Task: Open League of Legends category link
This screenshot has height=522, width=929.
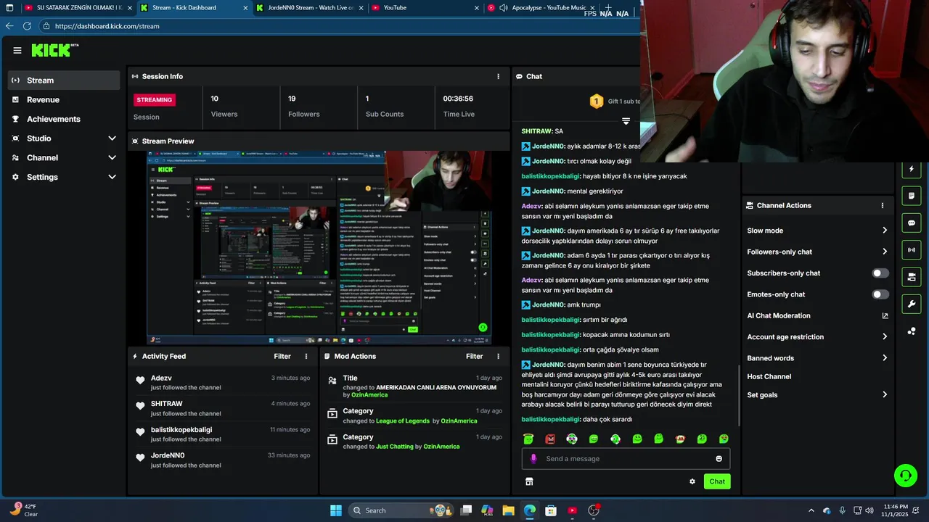Action: point(403,421)
